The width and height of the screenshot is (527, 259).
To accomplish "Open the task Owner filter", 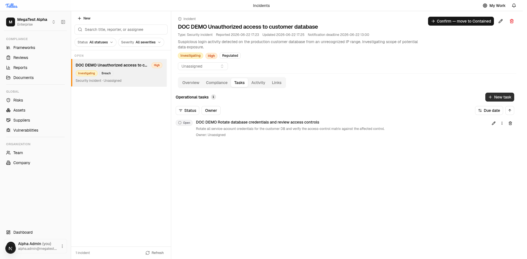I will 211,110.
